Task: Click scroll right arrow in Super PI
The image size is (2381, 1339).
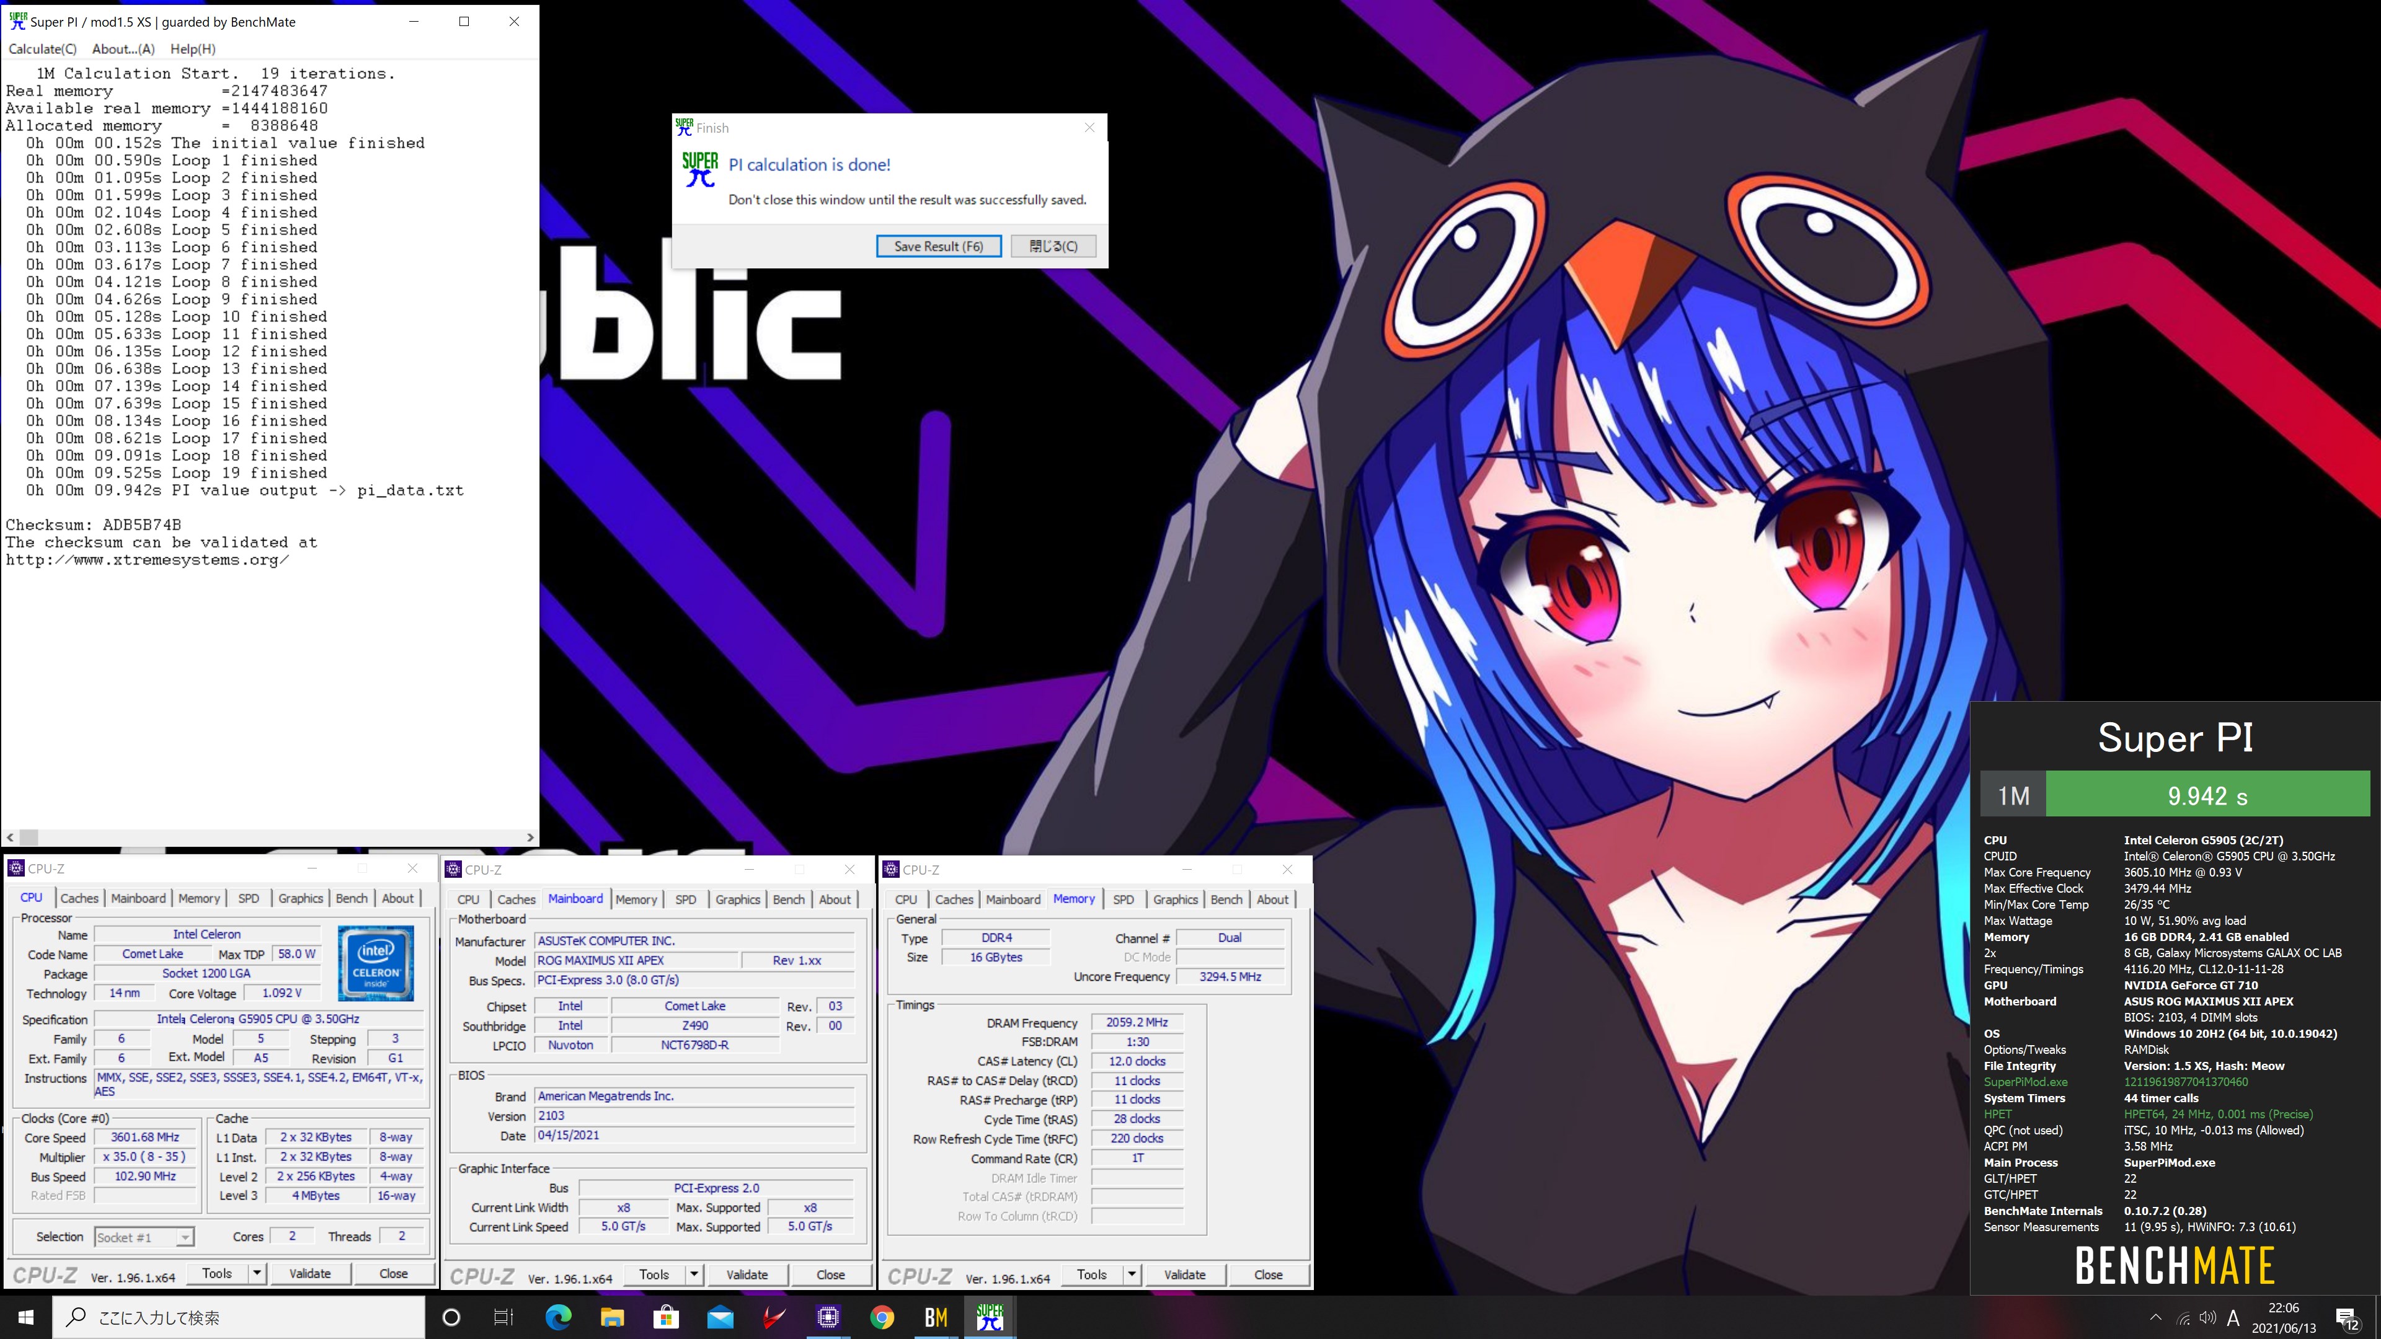Action: click(x=530, y=837)
